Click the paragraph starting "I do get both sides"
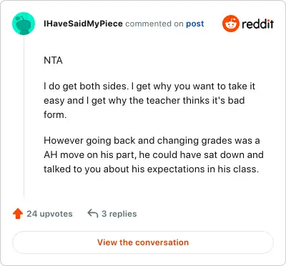The width and height of the screenshot is (286, 266). click(x=149, y=100)
